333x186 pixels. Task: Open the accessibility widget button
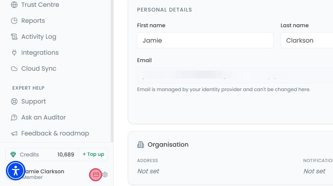(x=15, y=171)
